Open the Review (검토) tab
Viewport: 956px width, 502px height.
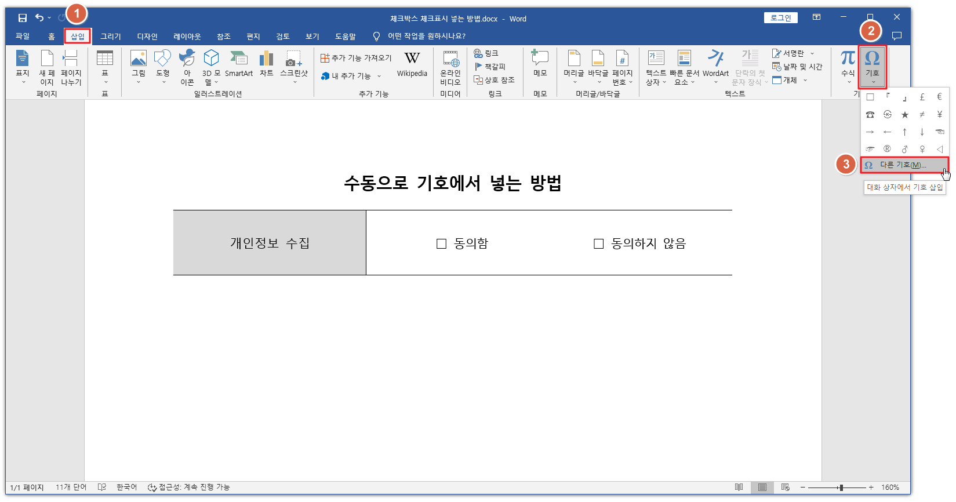pos(283,36)
